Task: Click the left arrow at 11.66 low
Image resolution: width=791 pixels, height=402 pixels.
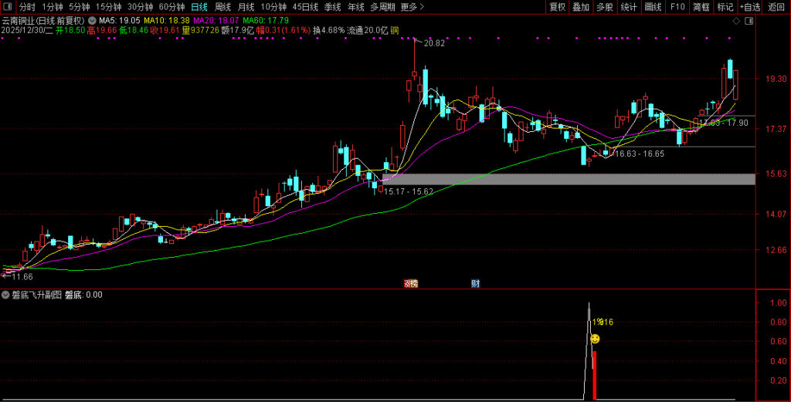Action: (4, 276)
